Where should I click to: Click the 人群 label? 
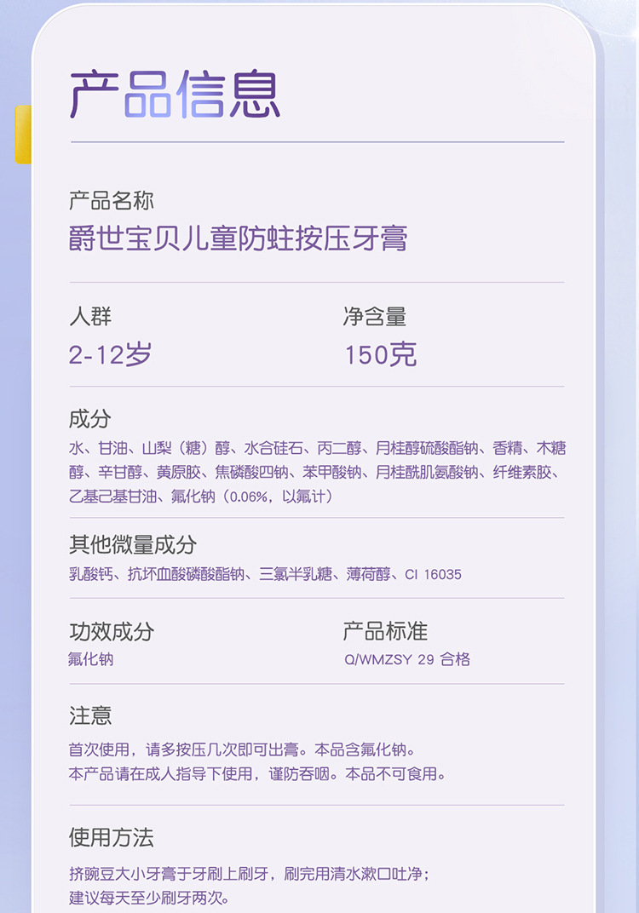[90, 317]
